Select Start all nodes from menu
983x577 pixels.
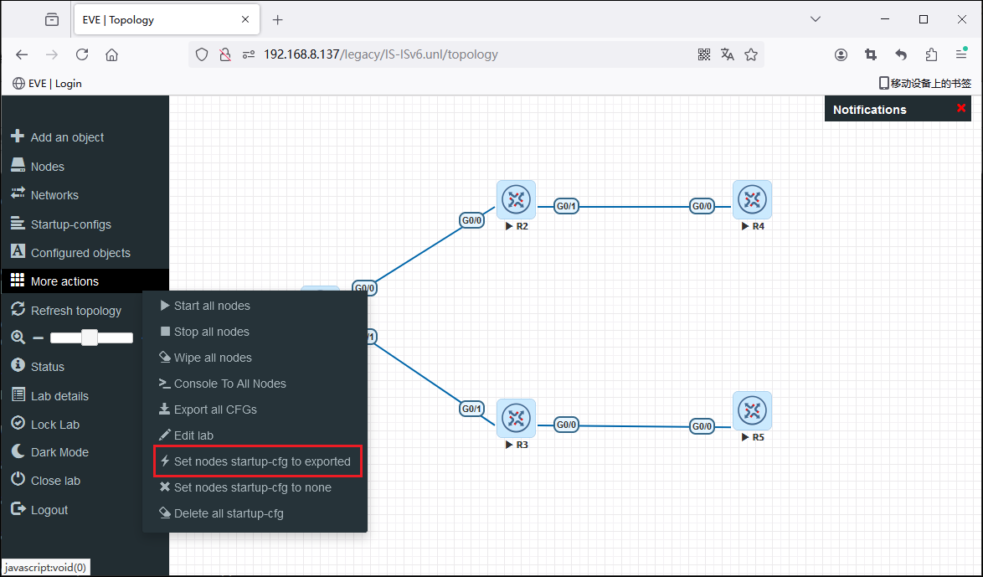(x=211, y=306)
